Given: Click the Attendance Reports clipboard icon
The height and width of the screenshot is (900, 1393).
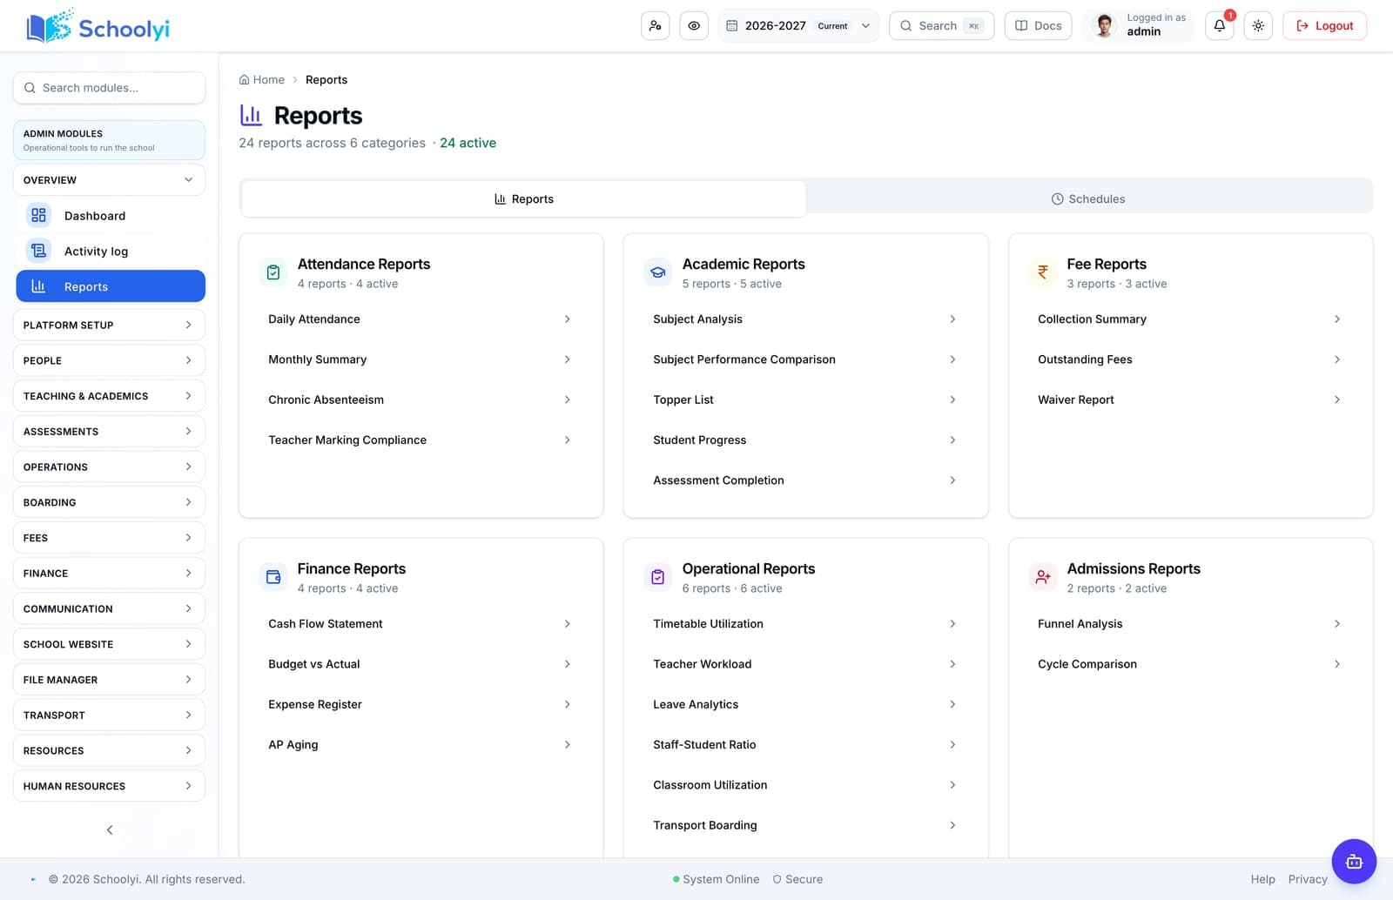Looking at the screenshot, I should coord(273,272).
